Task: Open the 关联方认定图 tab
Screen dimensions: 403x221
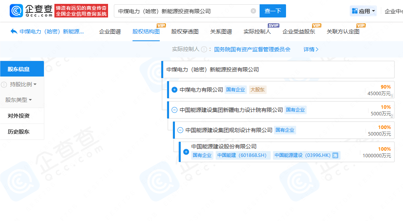Action: (x=343, y=31)
